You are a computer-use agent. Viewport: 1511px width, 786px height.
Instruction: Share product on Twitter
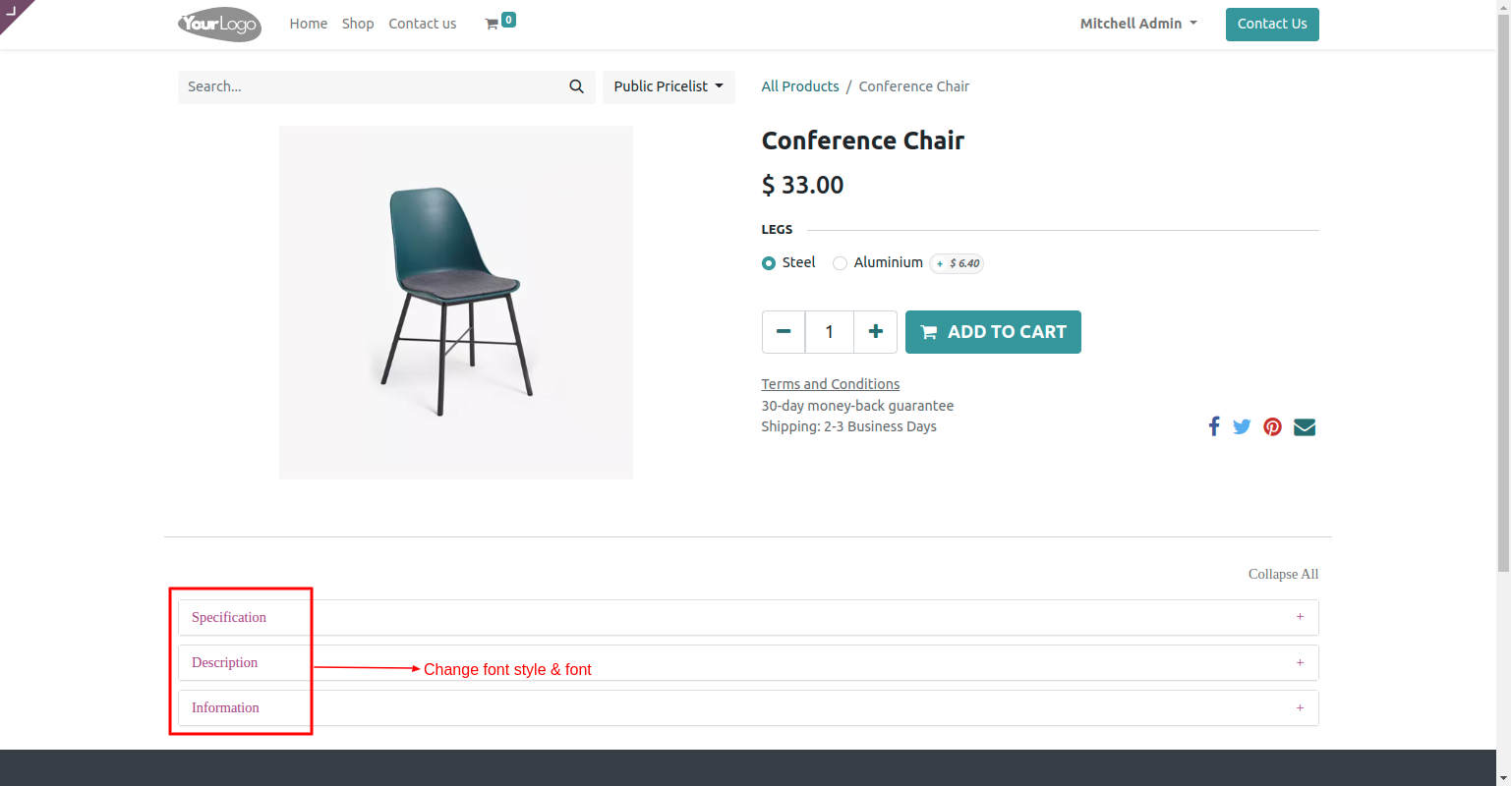[x=1242, y=426]
